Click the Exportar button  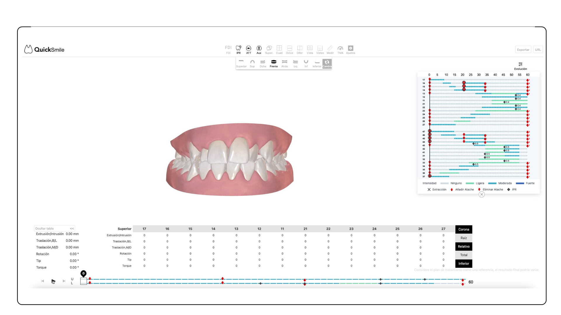(523, 50)
